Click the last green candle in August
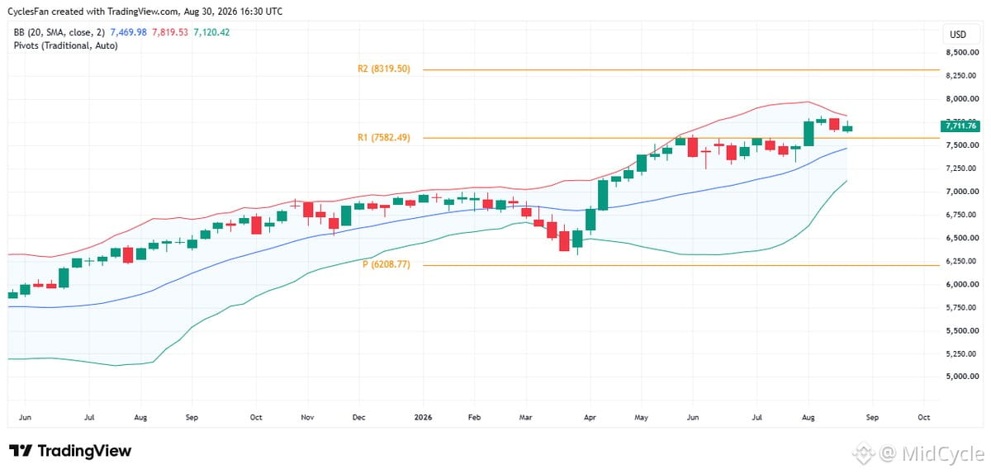 click(847, 128)
